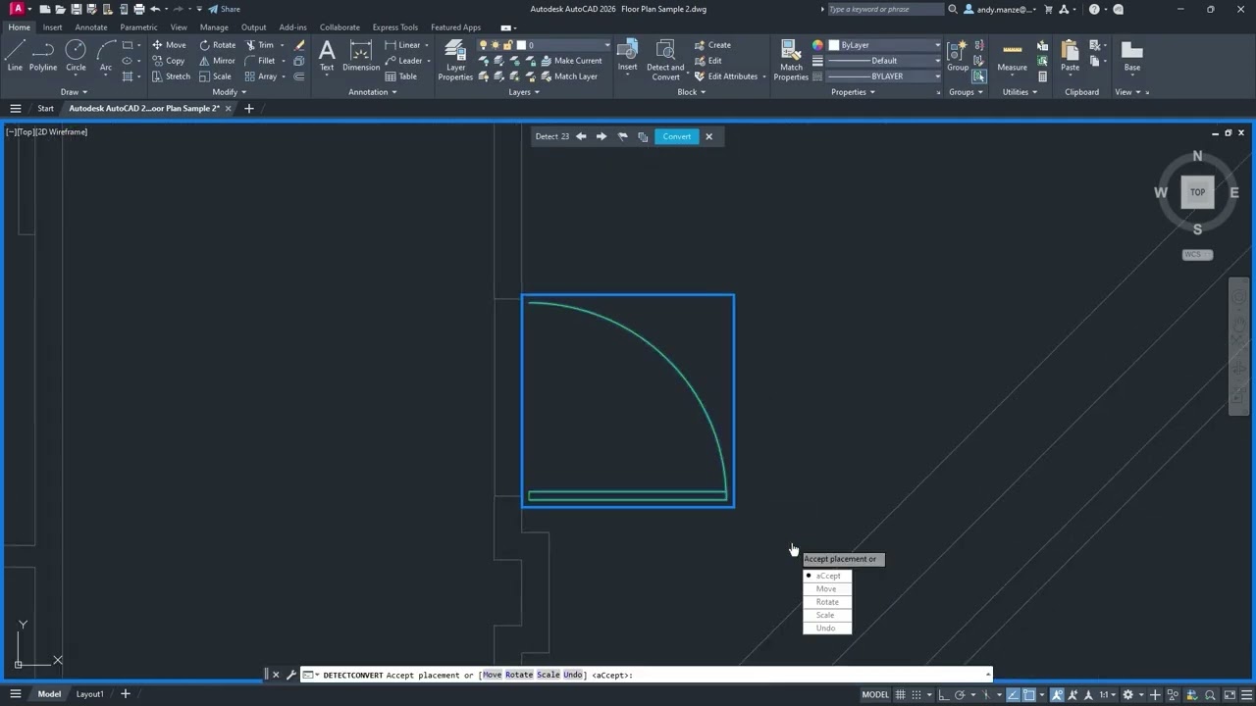Click the ViewCube TOP face
The width and height of the screenshot is (1256, 706).
coord(1197,192)
